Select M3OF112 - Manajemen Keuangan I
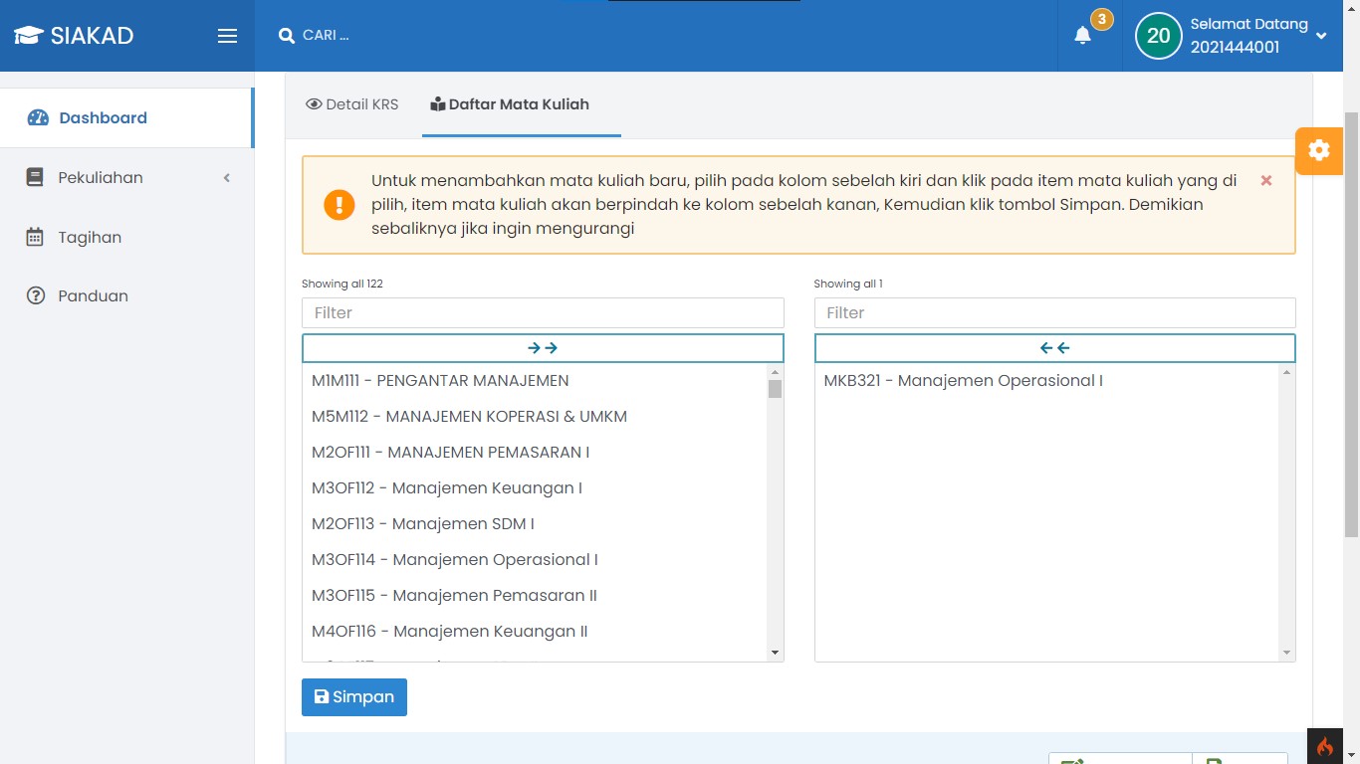This screenshot has height=764, width=1360. 535,488
